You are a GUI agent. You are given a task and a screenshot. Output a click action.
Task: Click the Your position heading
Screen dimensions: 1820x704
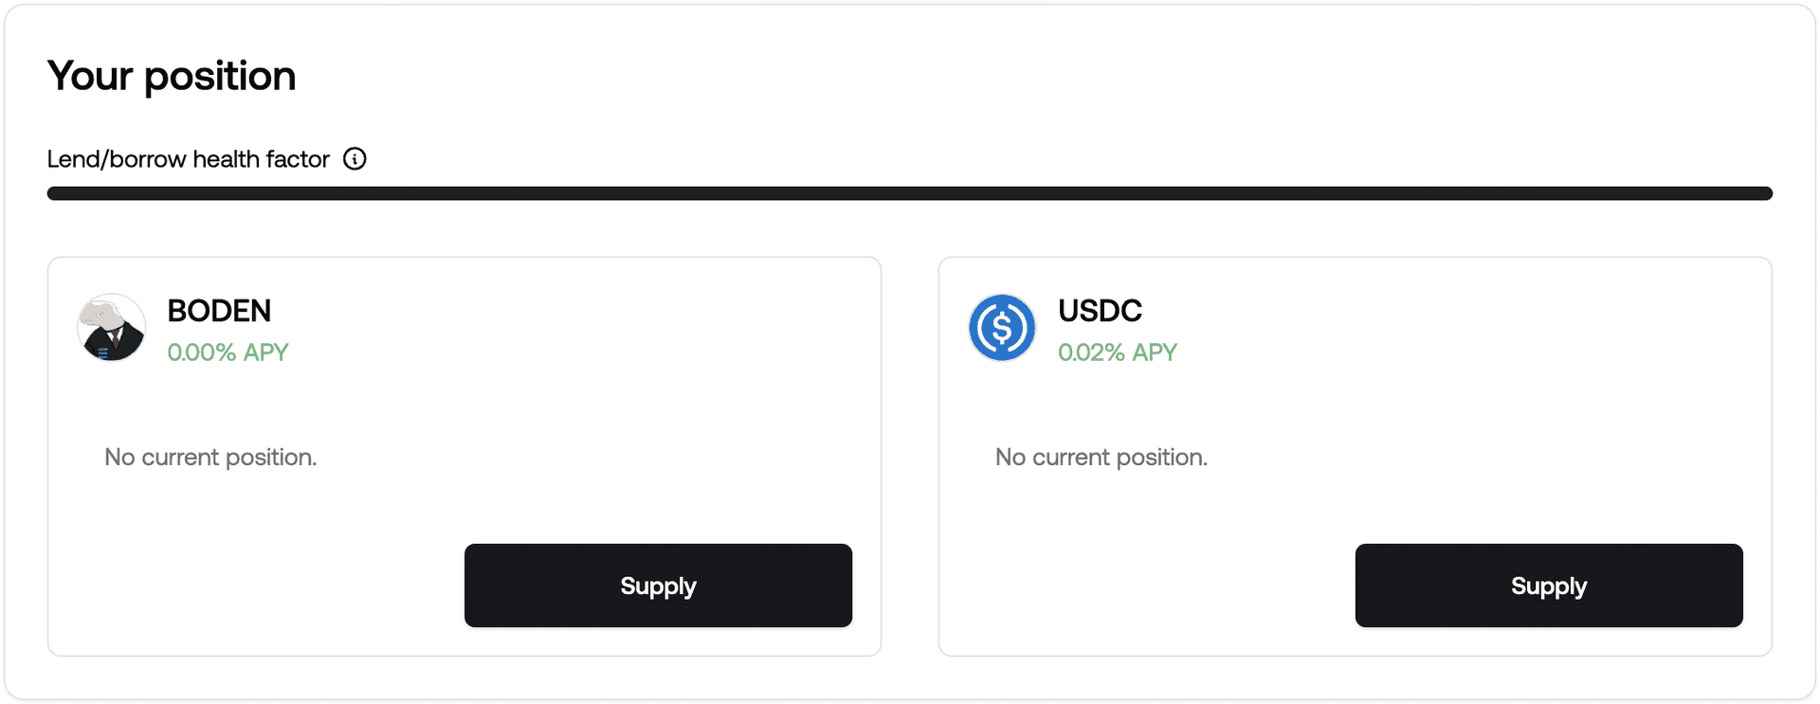[x=172, y=76]
